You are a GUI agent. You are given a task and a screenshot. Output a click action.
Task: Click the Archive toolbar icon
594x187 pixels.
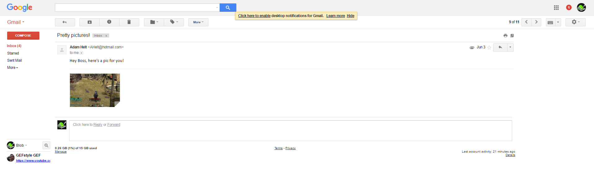click(x=89, y=22)
